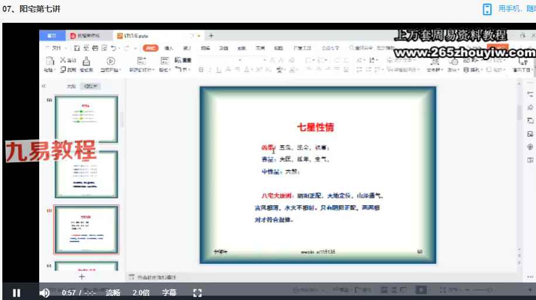Mute the video volume speaker icon
Viewport: 536px width, 300px height.
tap(44, 293)
